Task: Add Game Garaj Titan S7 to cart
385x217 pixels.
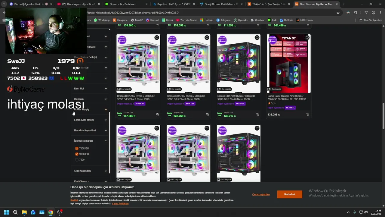Action: point(308,115)
